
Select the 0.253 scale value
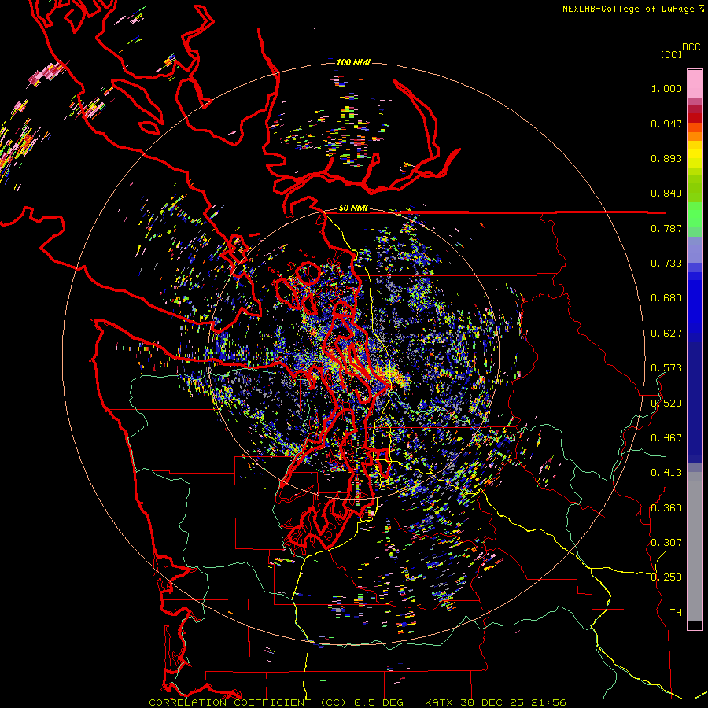666,577
